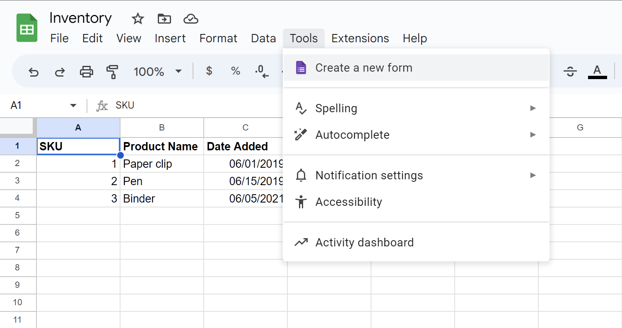Select row 1 header

point(17,146)
